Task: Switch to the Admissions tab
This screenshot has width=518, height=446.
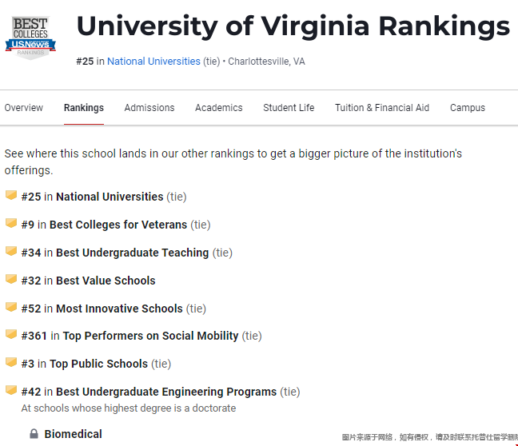Action: (149, 108)
